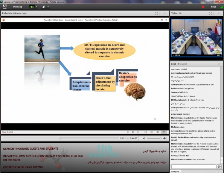The height and width of the screenshot is (173, 224).
Task: Open the raise hand status dropdown
Action: click(48, 7)
